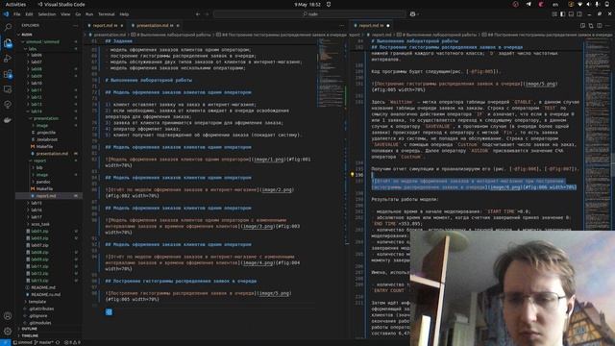This screenshot has height=346, width=615.
Task: Collapse the presentation folder
Action: coord(45,118)
